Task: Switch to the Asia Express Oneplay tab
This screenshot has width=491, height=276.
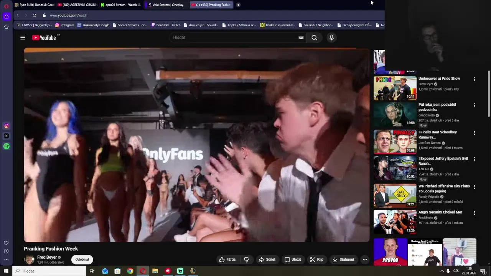Action: [x=166, y=5]
